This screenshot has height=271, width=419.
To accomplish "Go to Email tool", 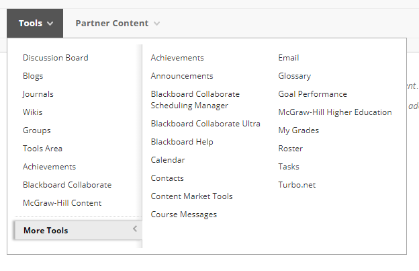I will pyautogui.click(x=289, y=58).
